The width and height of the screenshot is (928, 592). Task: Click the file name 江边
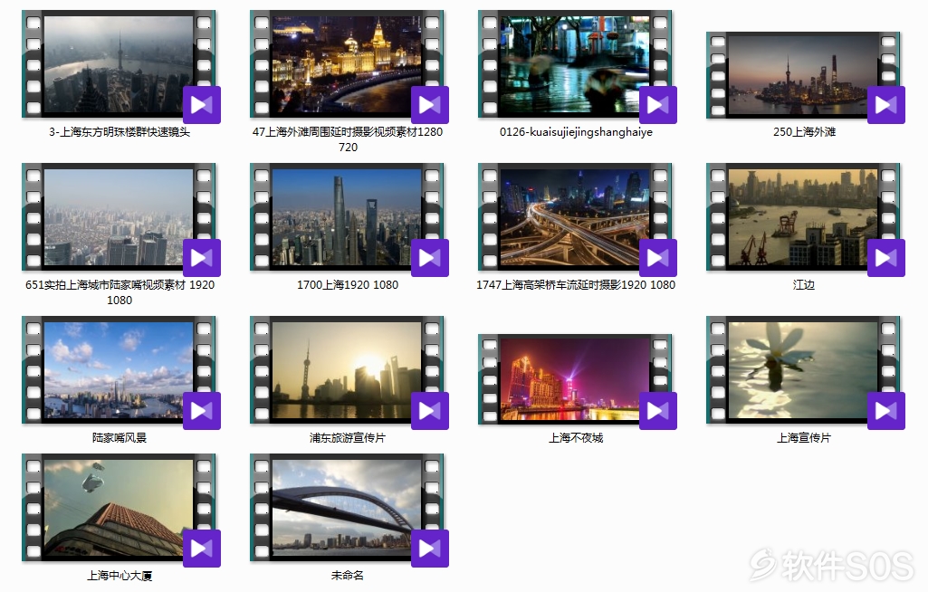click(x=804, y=285)
